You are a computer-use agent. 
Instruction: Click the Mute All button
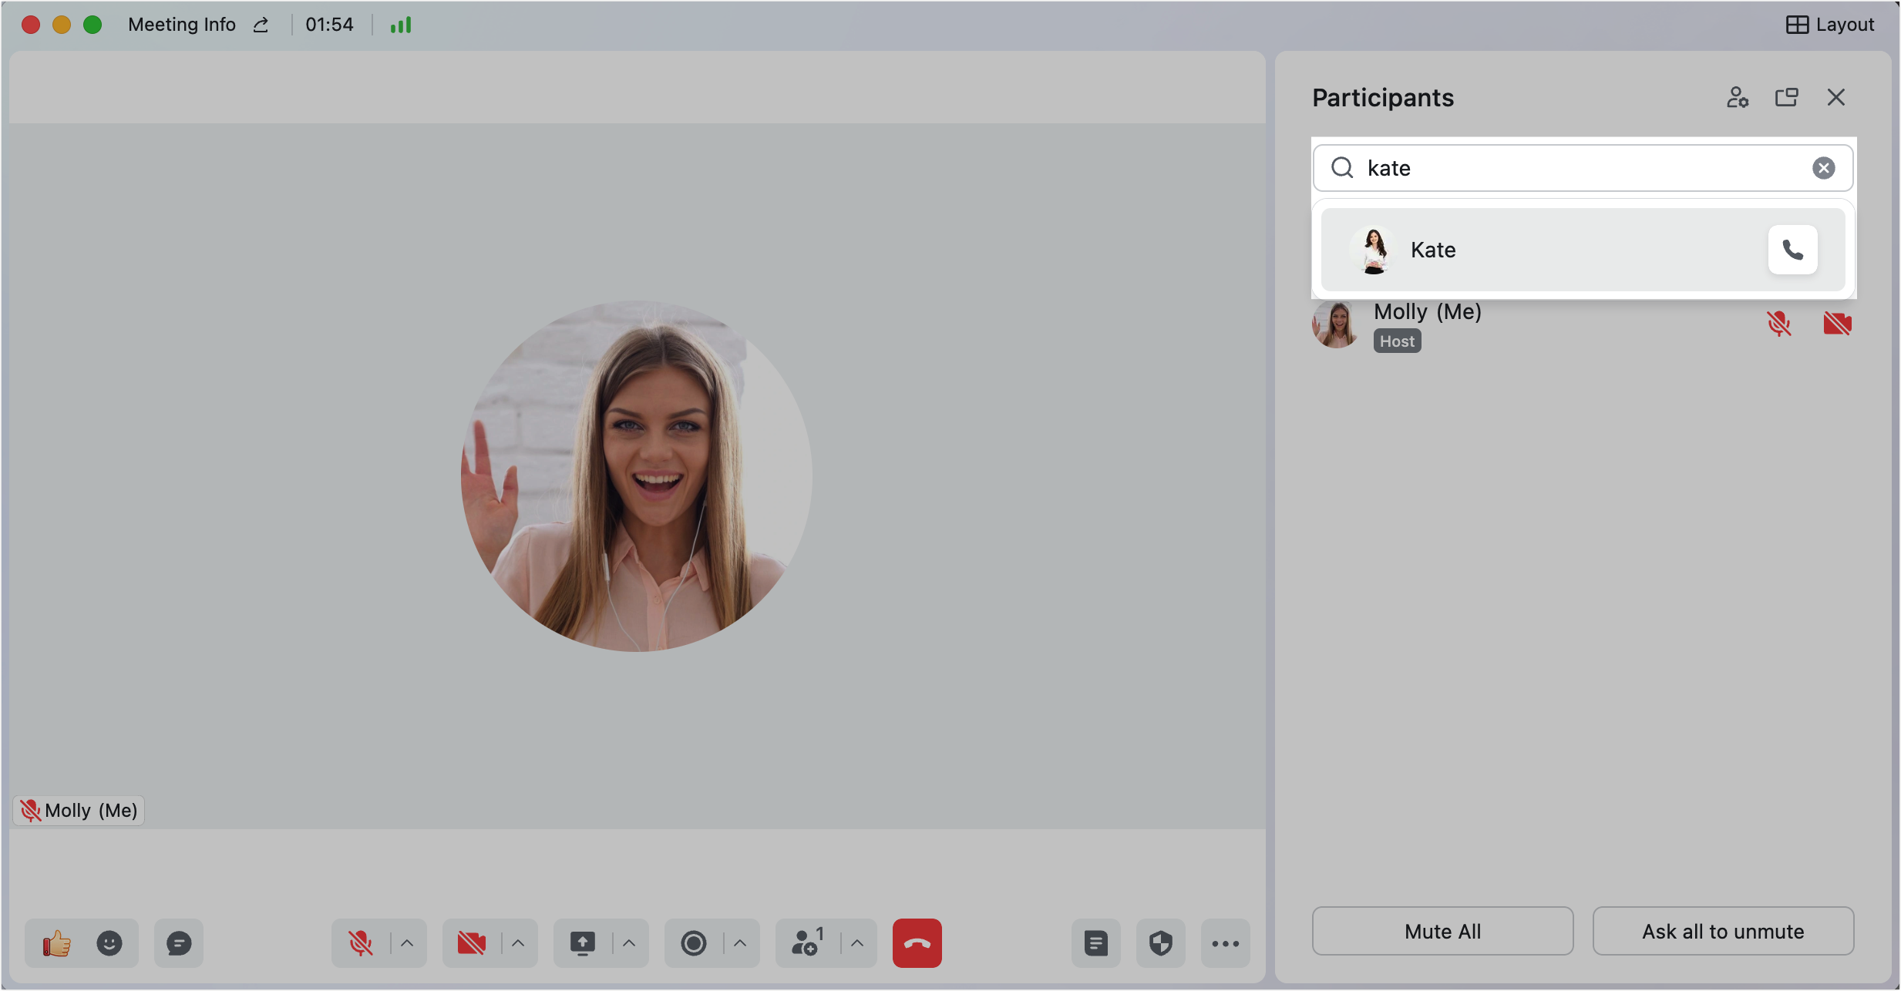coord(1442,932)
